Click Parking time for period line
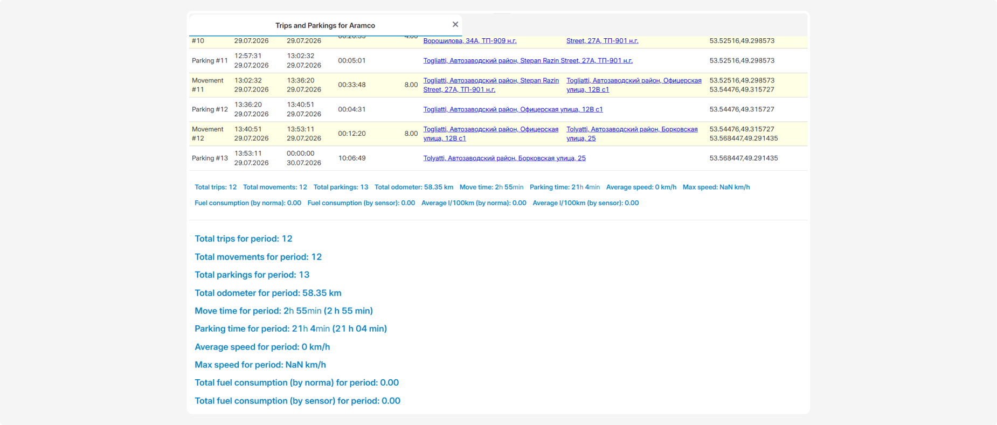Viewport: 997px width, 425px height. pyautogui.click(x=291, y=329)
